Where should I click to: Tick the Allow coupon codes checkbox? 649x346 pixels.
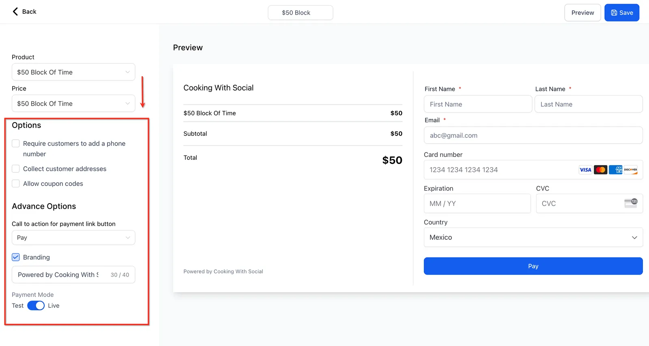click(16, 184)
